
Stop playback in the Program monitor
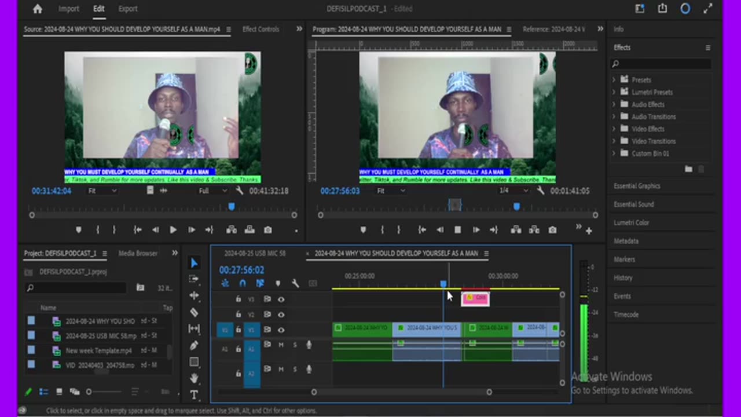click(x=457, y=230)
